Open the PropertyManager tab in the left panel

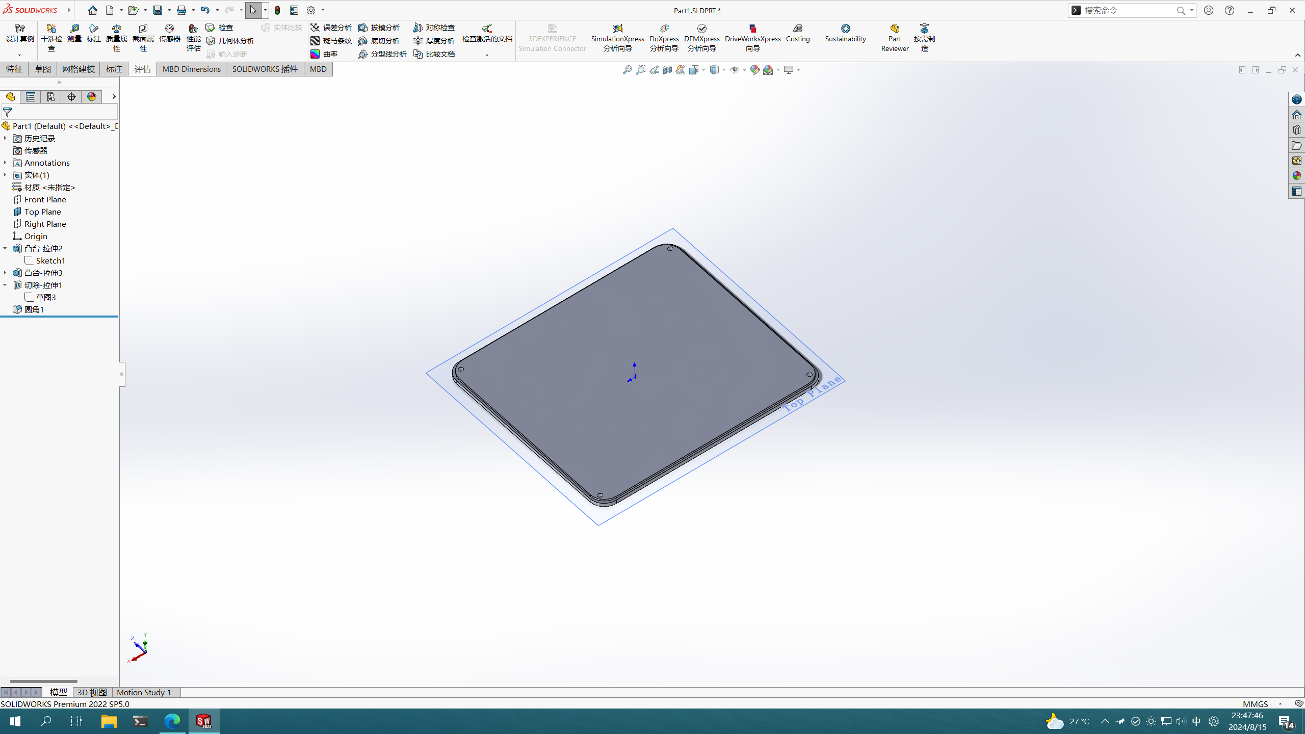(31, 97)
